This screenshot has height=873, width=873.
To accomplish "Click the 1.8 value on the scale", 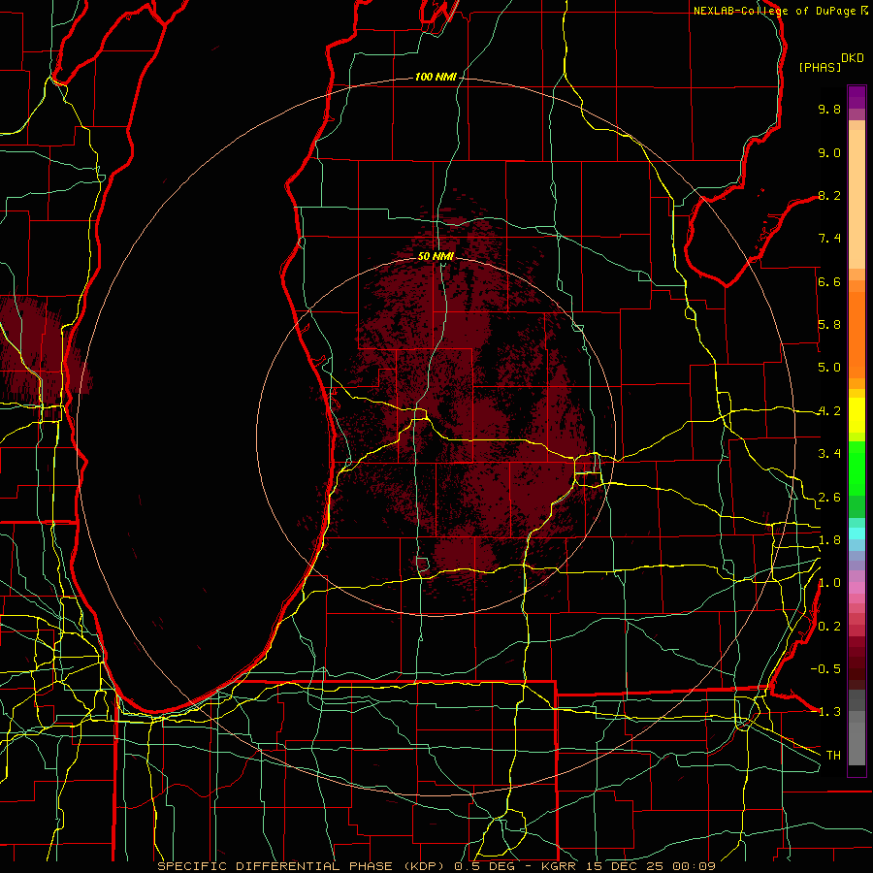I will (x=829, y=540).
